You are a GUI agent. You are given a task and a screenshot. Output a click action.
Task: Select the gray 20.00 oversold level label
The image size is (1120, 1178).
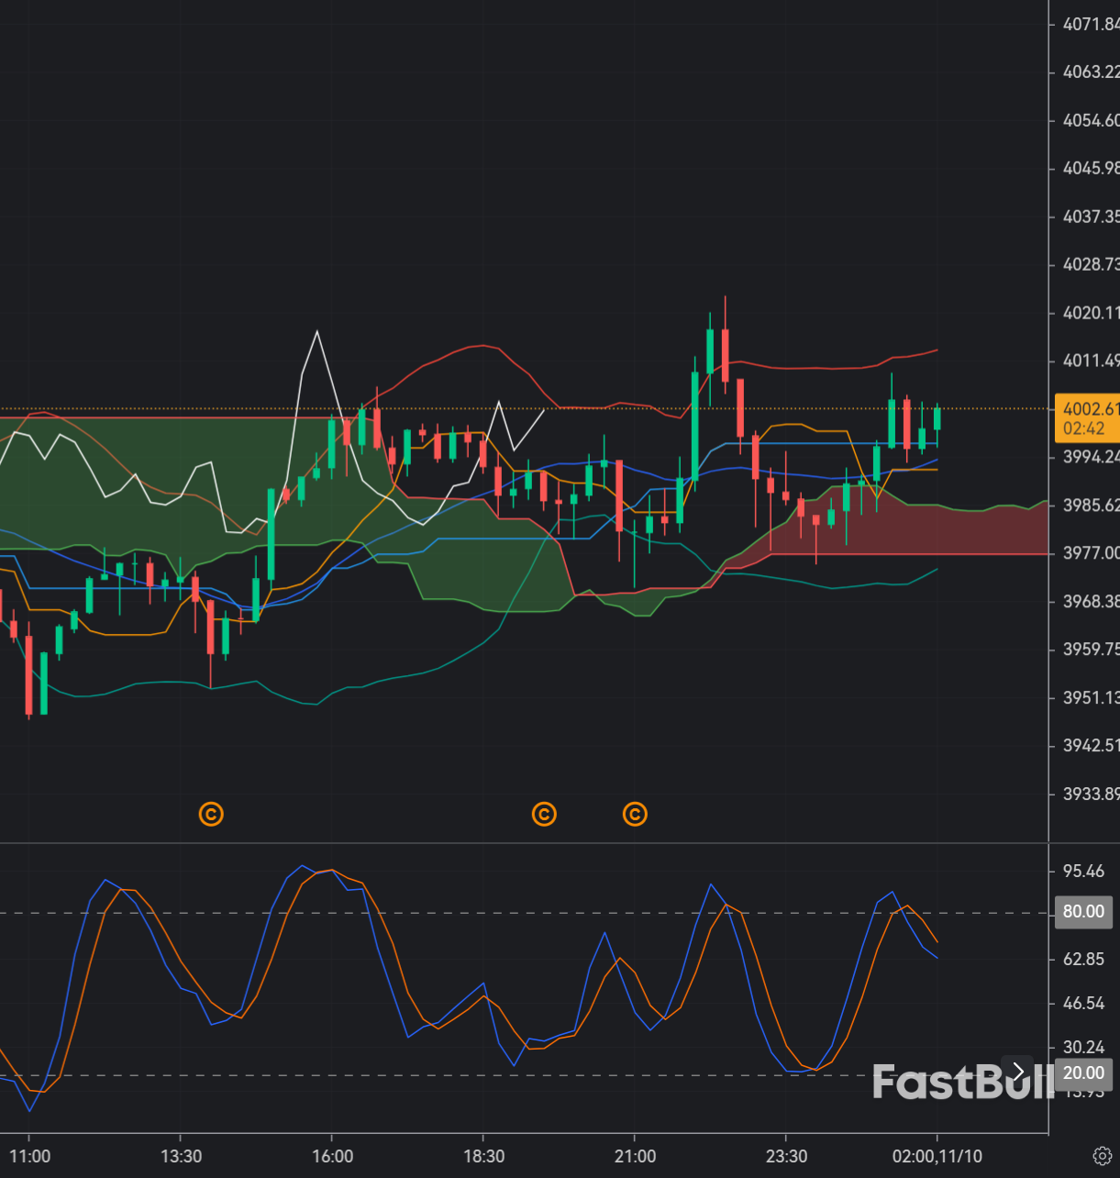[x=1083, y=1073]
